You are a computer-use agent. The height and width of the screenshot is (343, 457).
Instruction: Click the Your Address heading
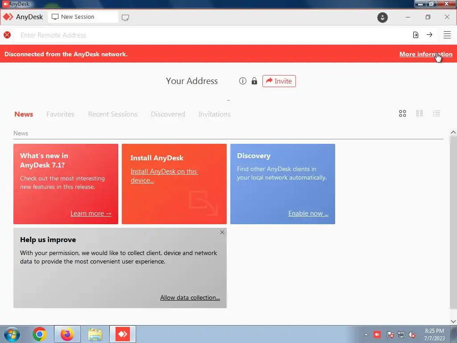pos(192,81)
